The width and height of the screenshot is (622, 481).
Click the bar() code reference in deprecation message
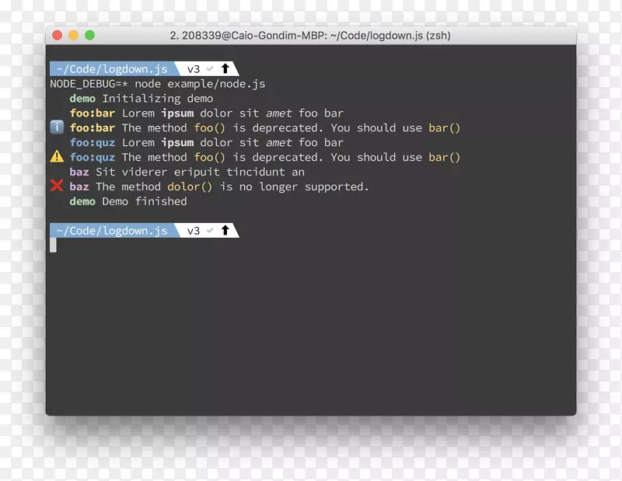point(444,127)
